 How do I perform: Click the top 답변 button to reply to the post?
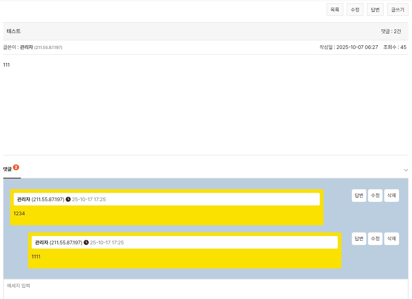[375, 10]
